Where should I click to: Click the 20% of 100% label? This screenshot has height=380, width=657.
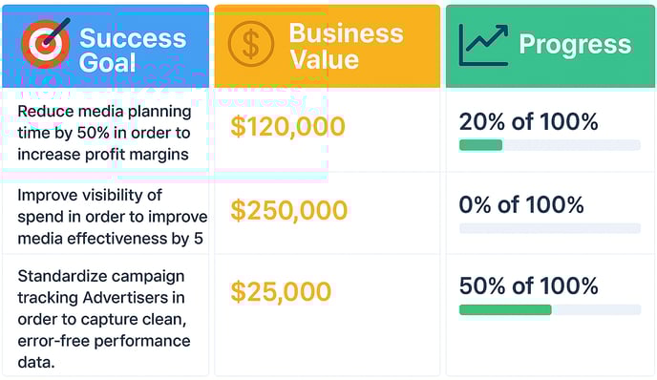coord(528,122)
